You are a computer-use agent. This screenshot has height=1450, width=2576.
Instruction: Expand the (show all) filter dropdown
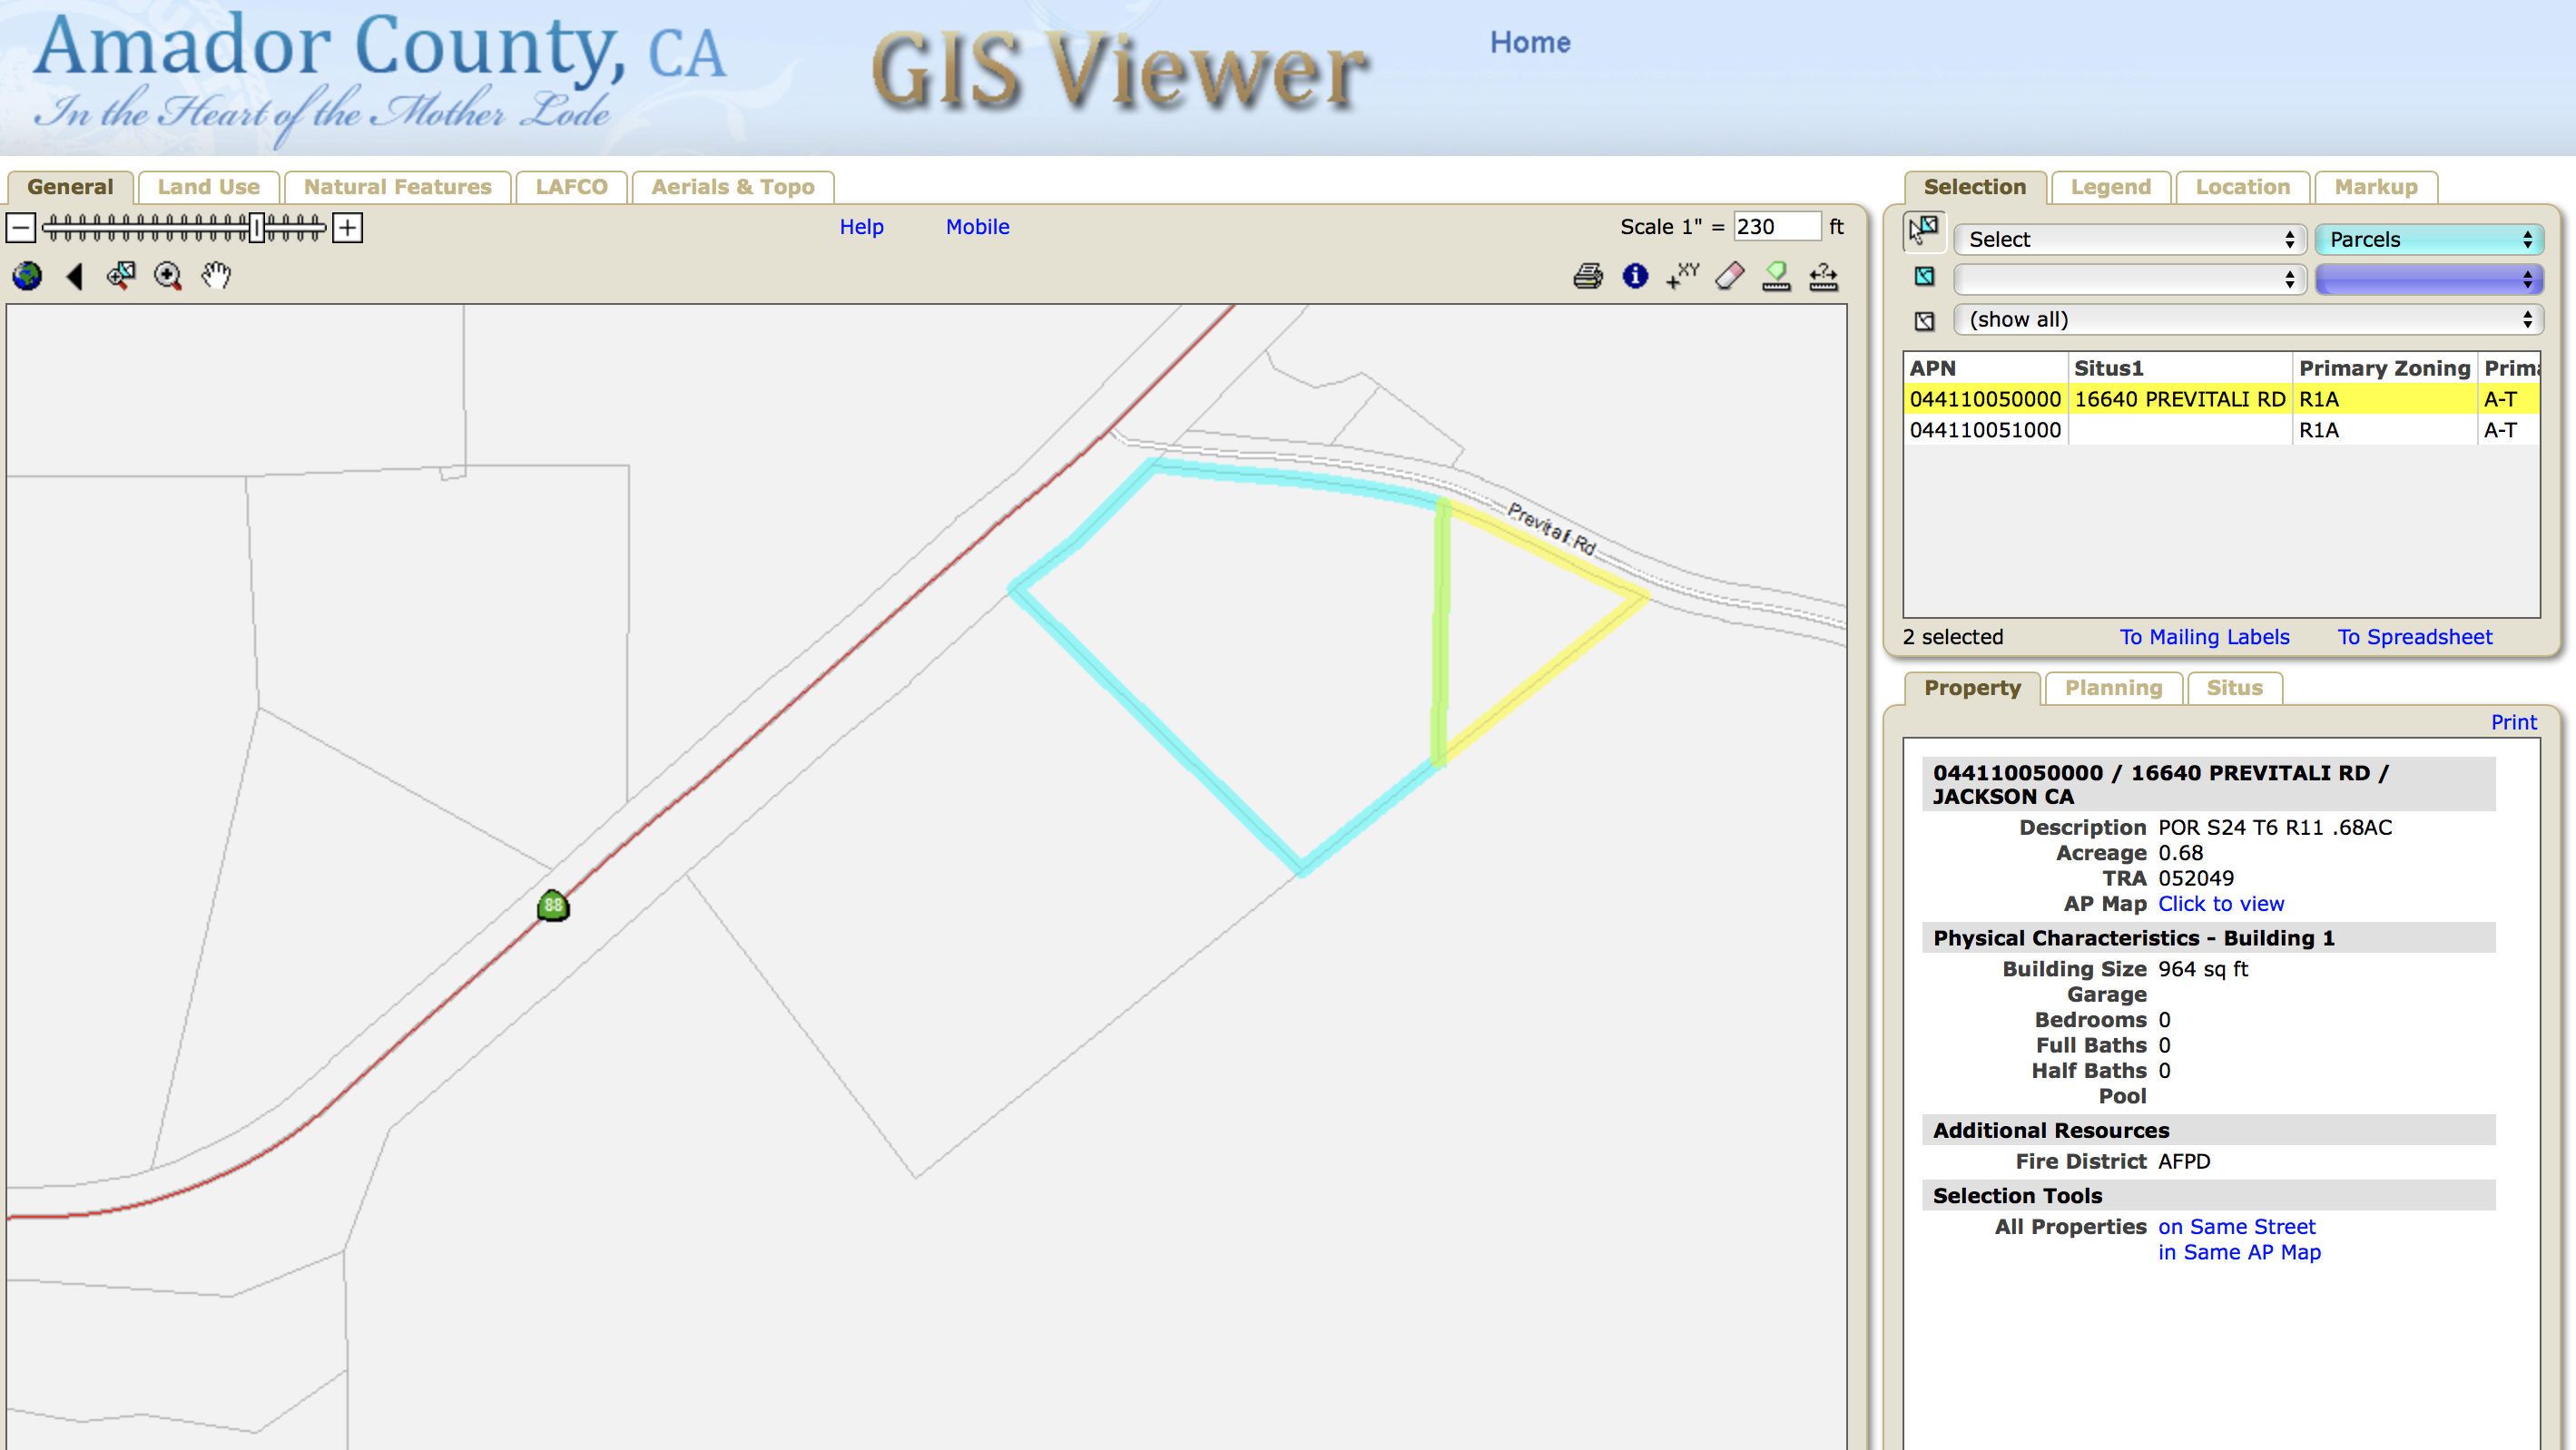pyautogui.click(x=2248, y=319)
